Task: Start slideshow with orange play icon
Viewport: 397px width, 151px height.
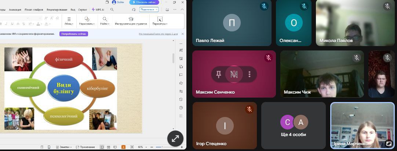Action: pyautogui.click(x=123, y=147)
